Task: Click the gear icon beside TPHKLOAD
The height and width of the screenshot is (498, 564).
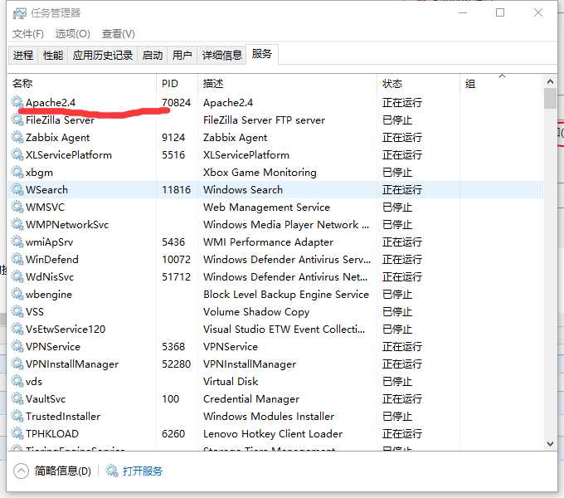Action: pos(17,433)
